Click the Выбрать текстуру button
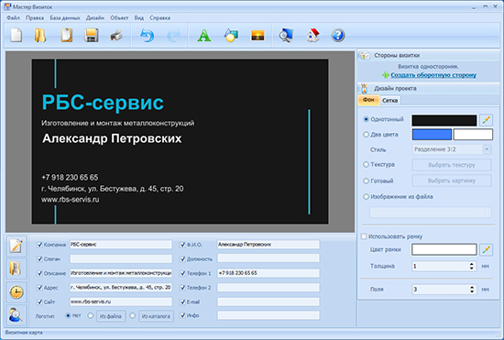504x340 pixels. tap(452, 165)
